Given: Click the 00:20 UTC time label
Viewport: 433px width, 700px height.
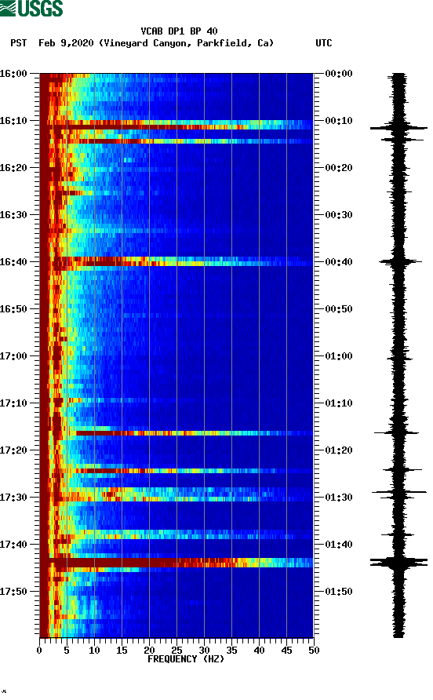Looking at the screenshot, I should (339, 167).
